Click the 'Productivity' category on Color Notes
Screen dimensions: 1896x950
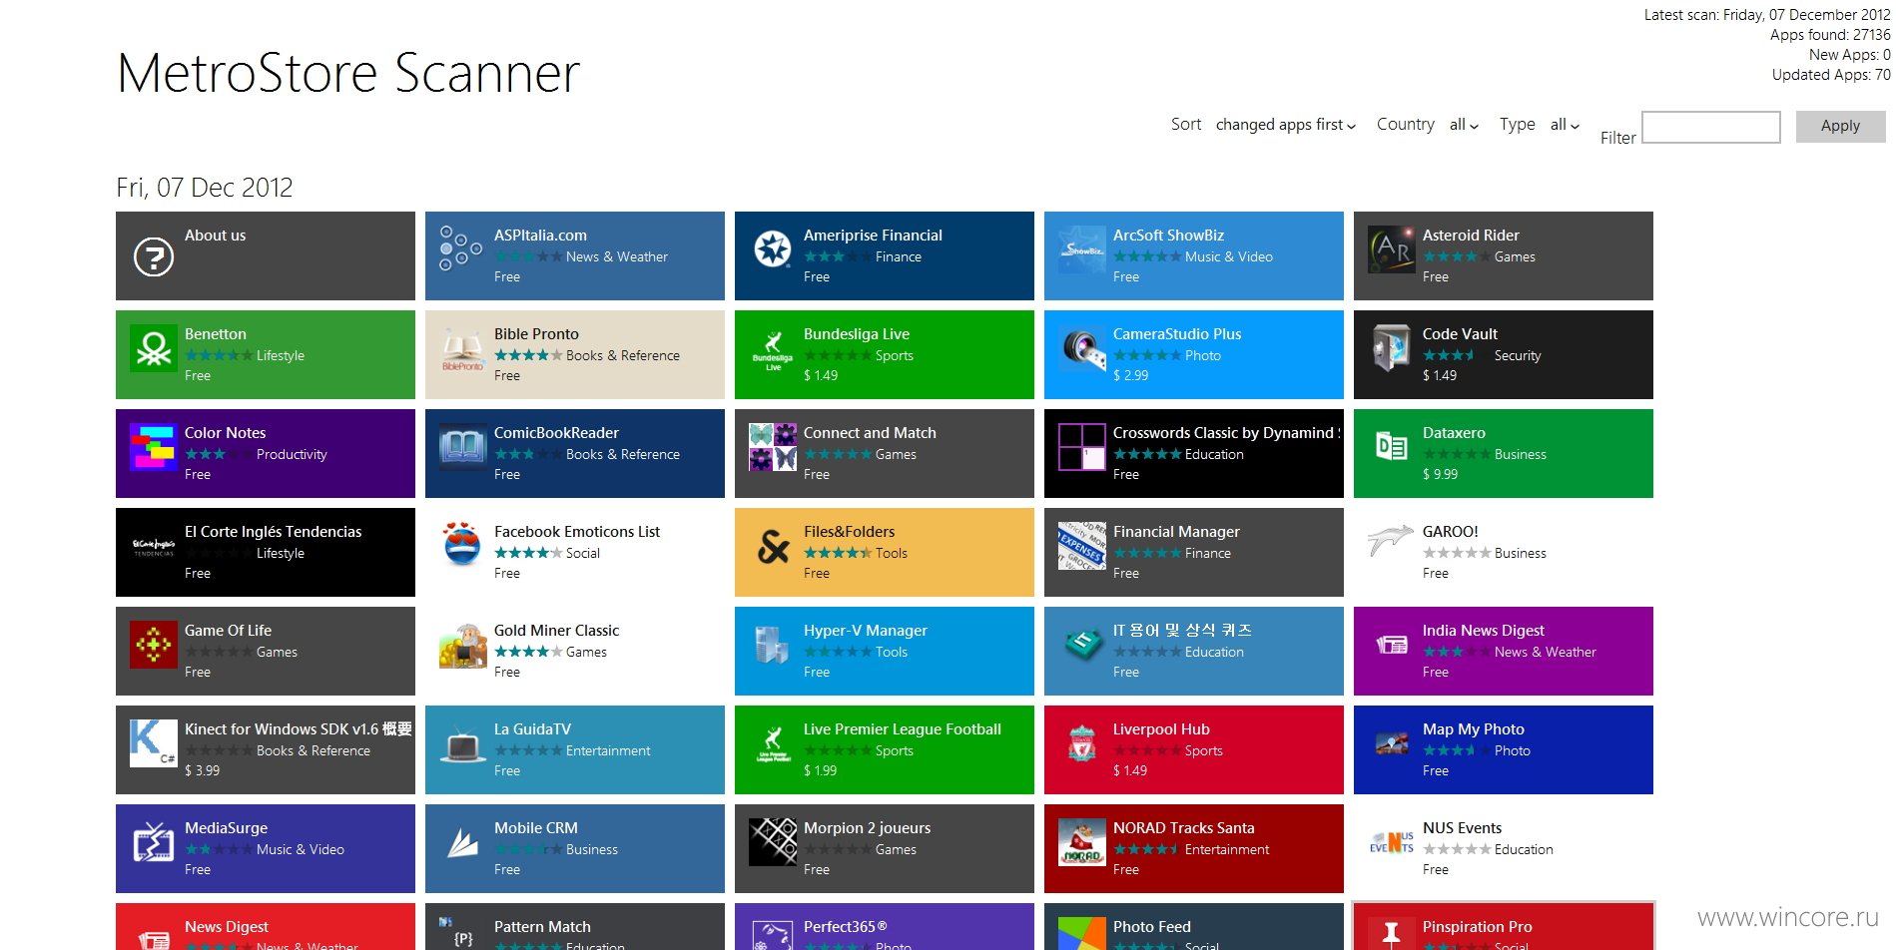292,455
